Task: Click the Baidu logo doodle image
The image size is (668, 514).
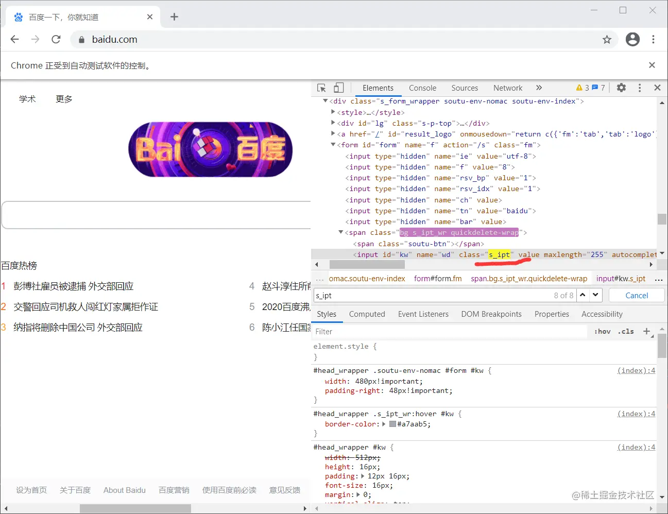Action: click(x=211, y=150)
